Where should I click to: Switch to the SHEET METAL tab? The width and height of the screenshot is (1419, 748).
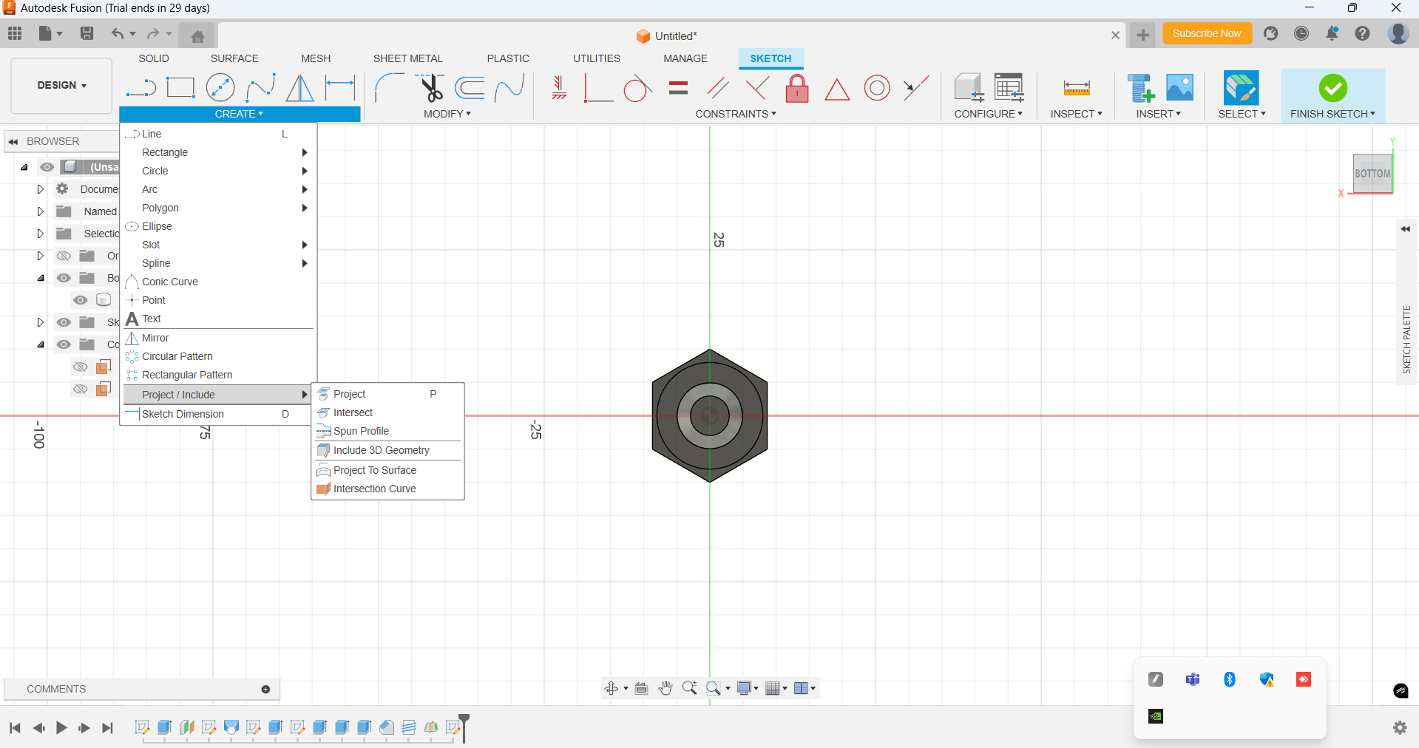pyautogui.click(x=407, y=58)
